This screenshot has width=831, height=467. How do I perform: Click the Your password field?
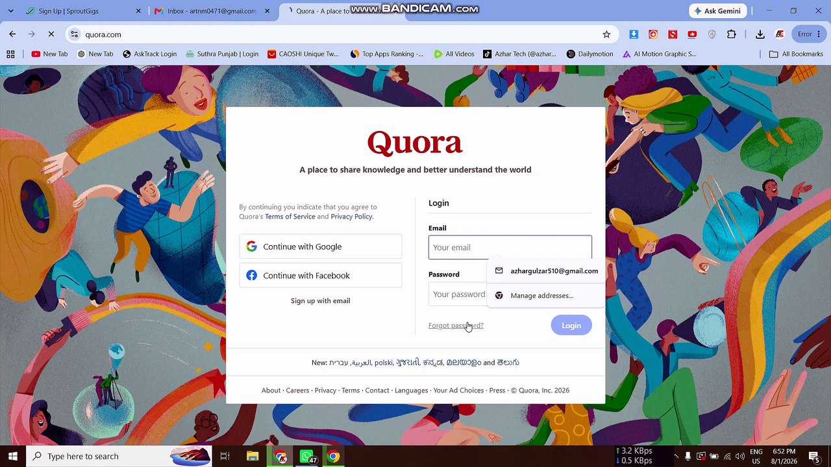coord(458,294)
